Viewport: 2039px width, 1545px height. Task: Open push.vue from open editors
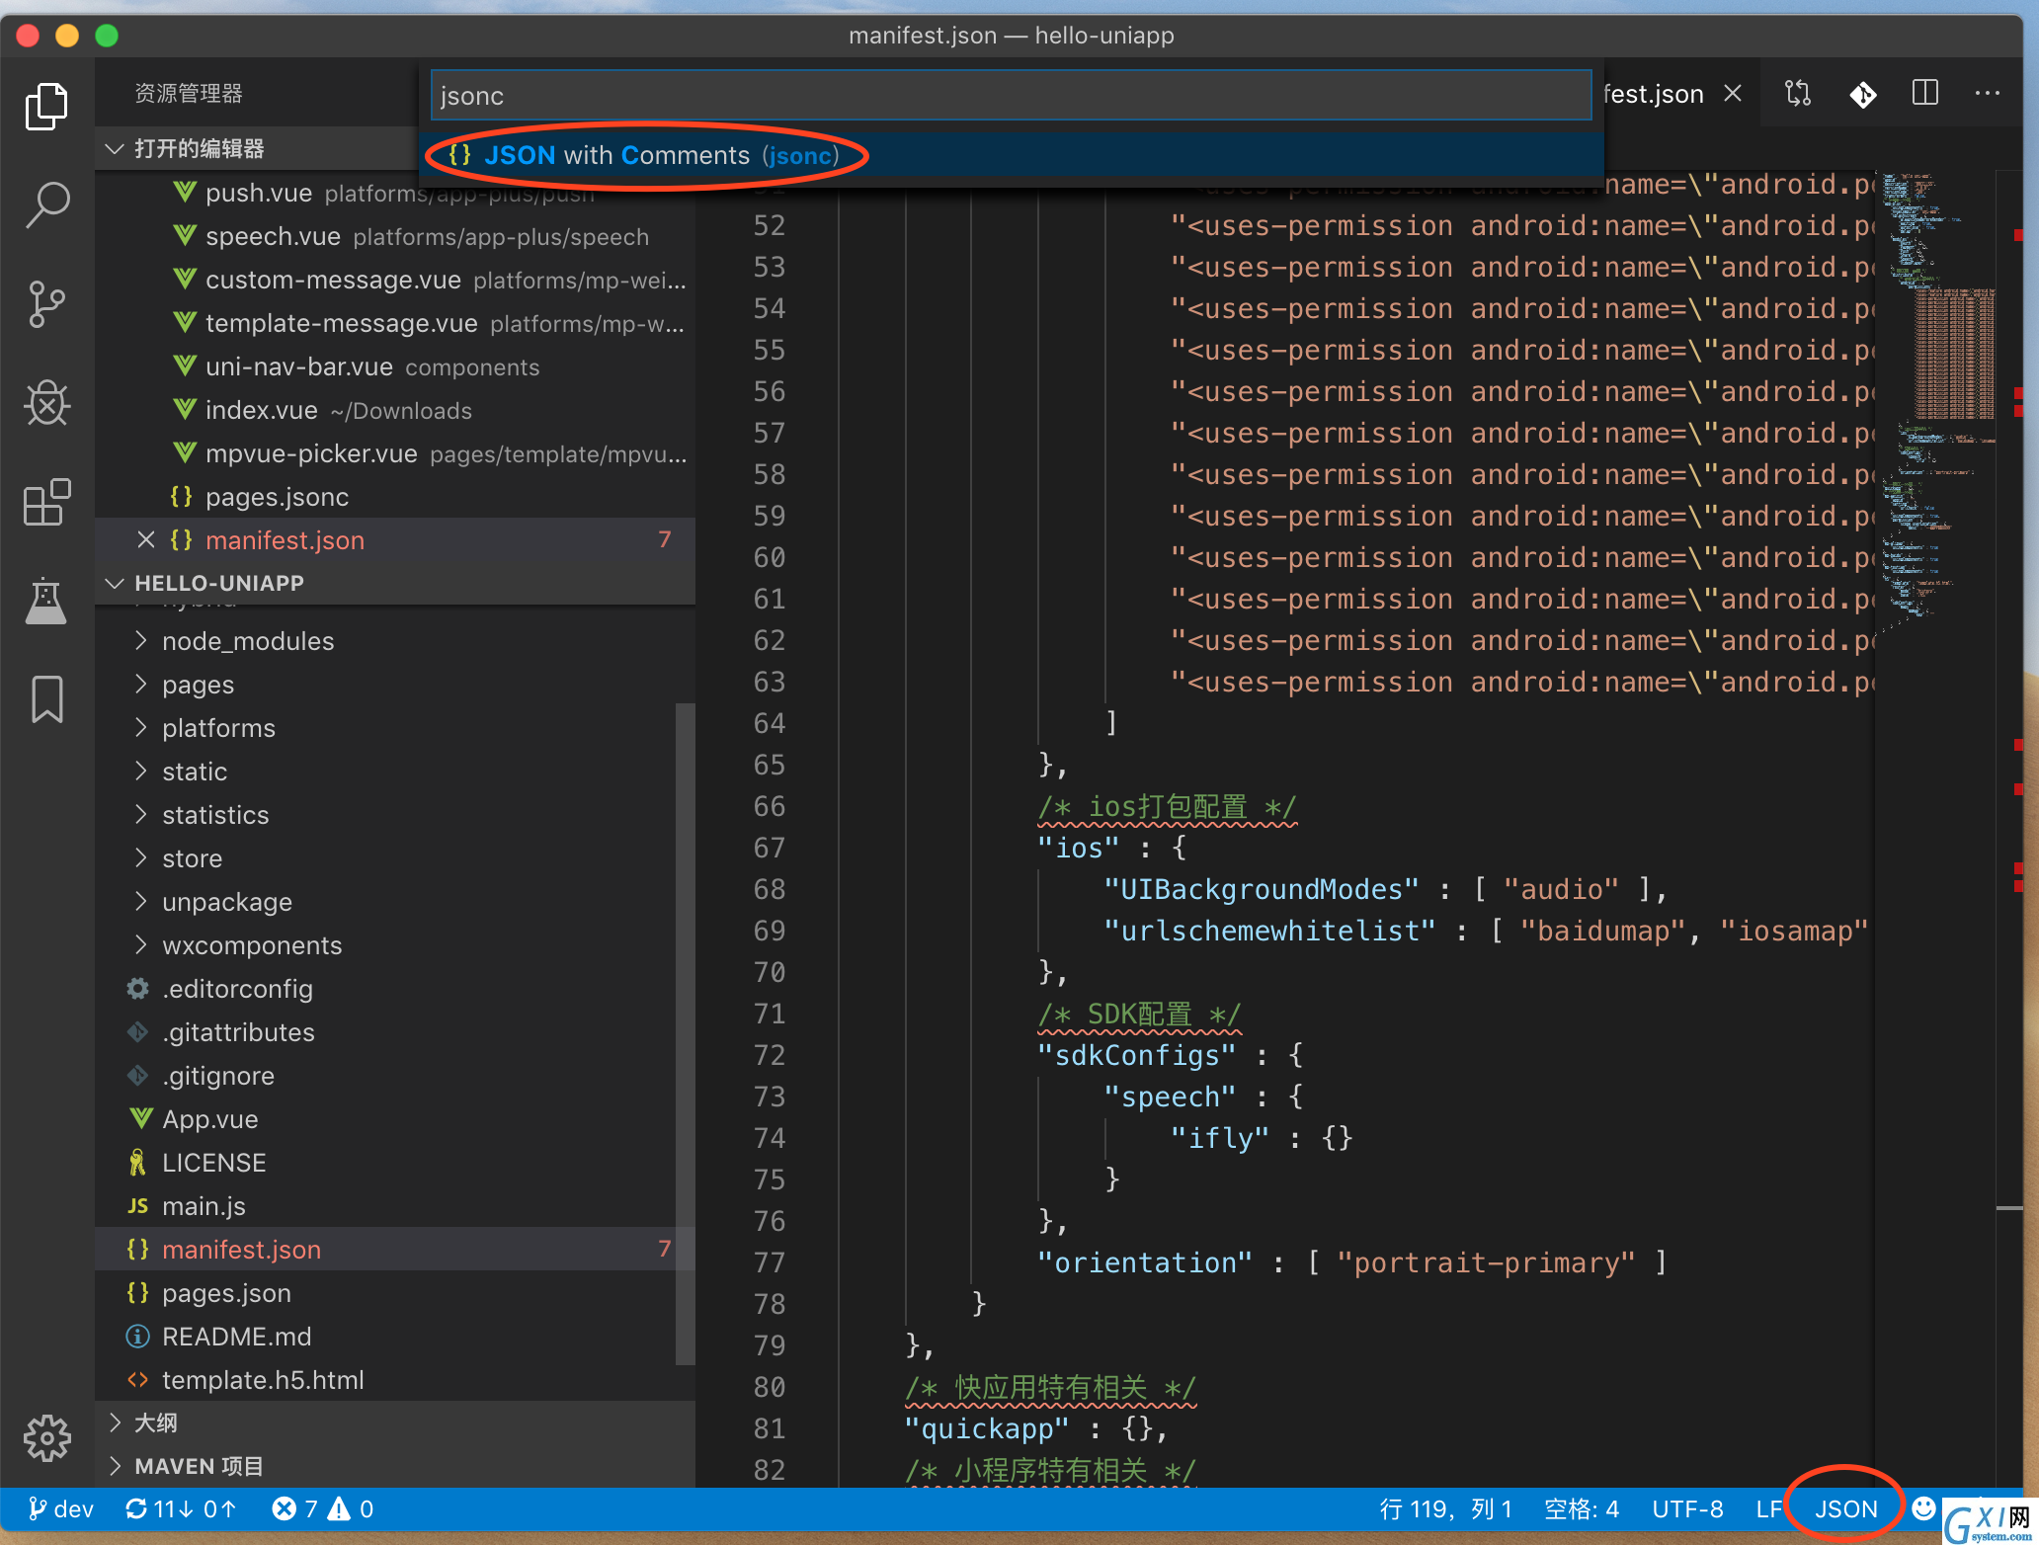[395, 194]
